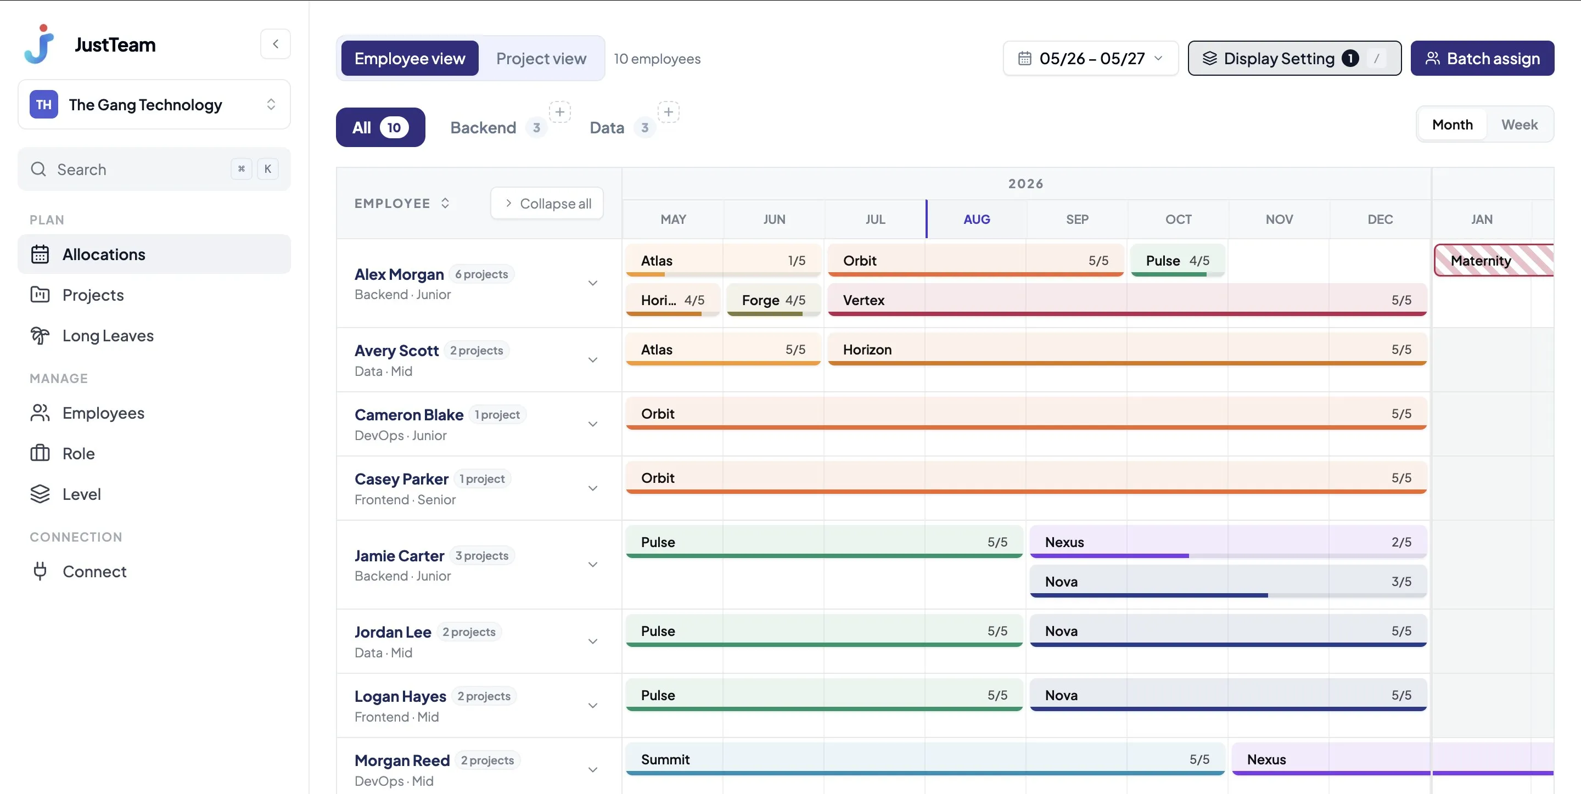Viewport: 1581px width, 794px height.
Task: Go to Long Leaves
Action: click(154, 335)
